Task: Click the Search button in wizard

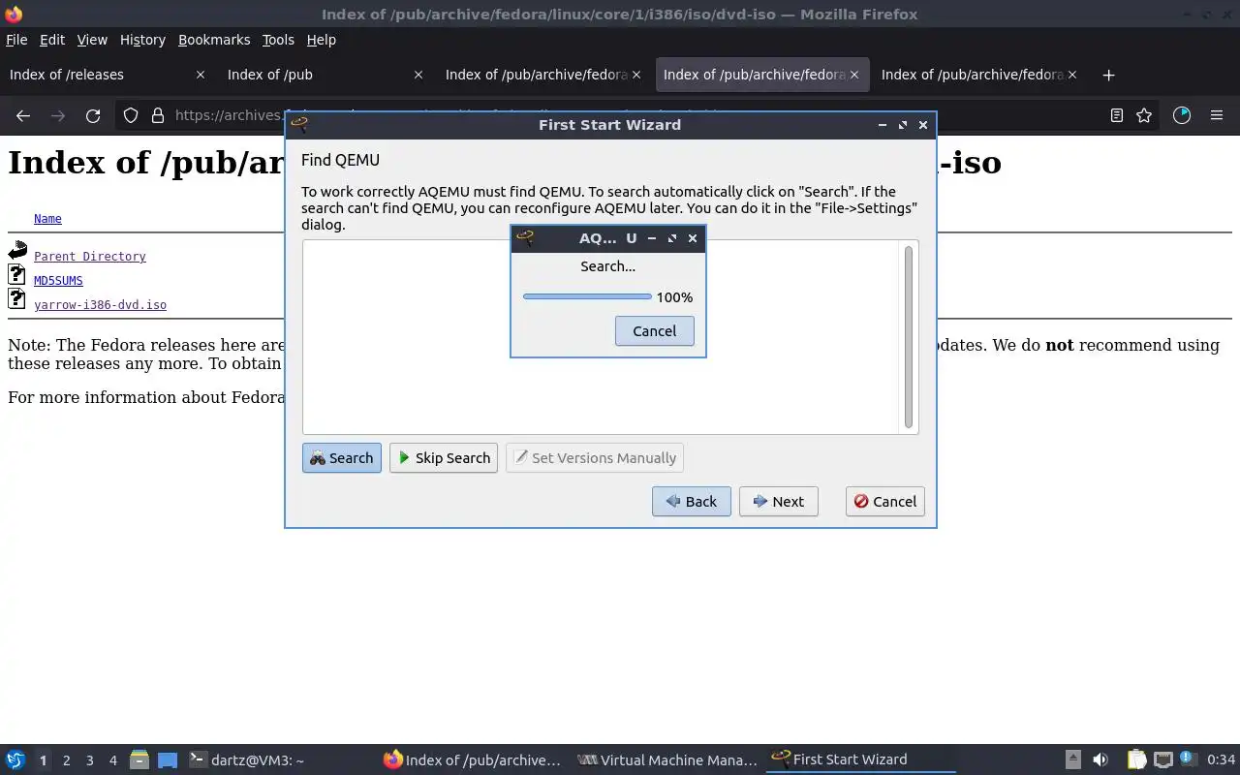Action: pos(342,458)
